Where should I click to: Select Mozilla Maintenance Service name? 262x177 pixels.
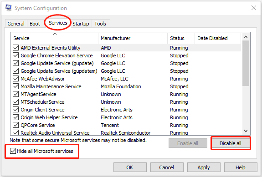(51, 86)
